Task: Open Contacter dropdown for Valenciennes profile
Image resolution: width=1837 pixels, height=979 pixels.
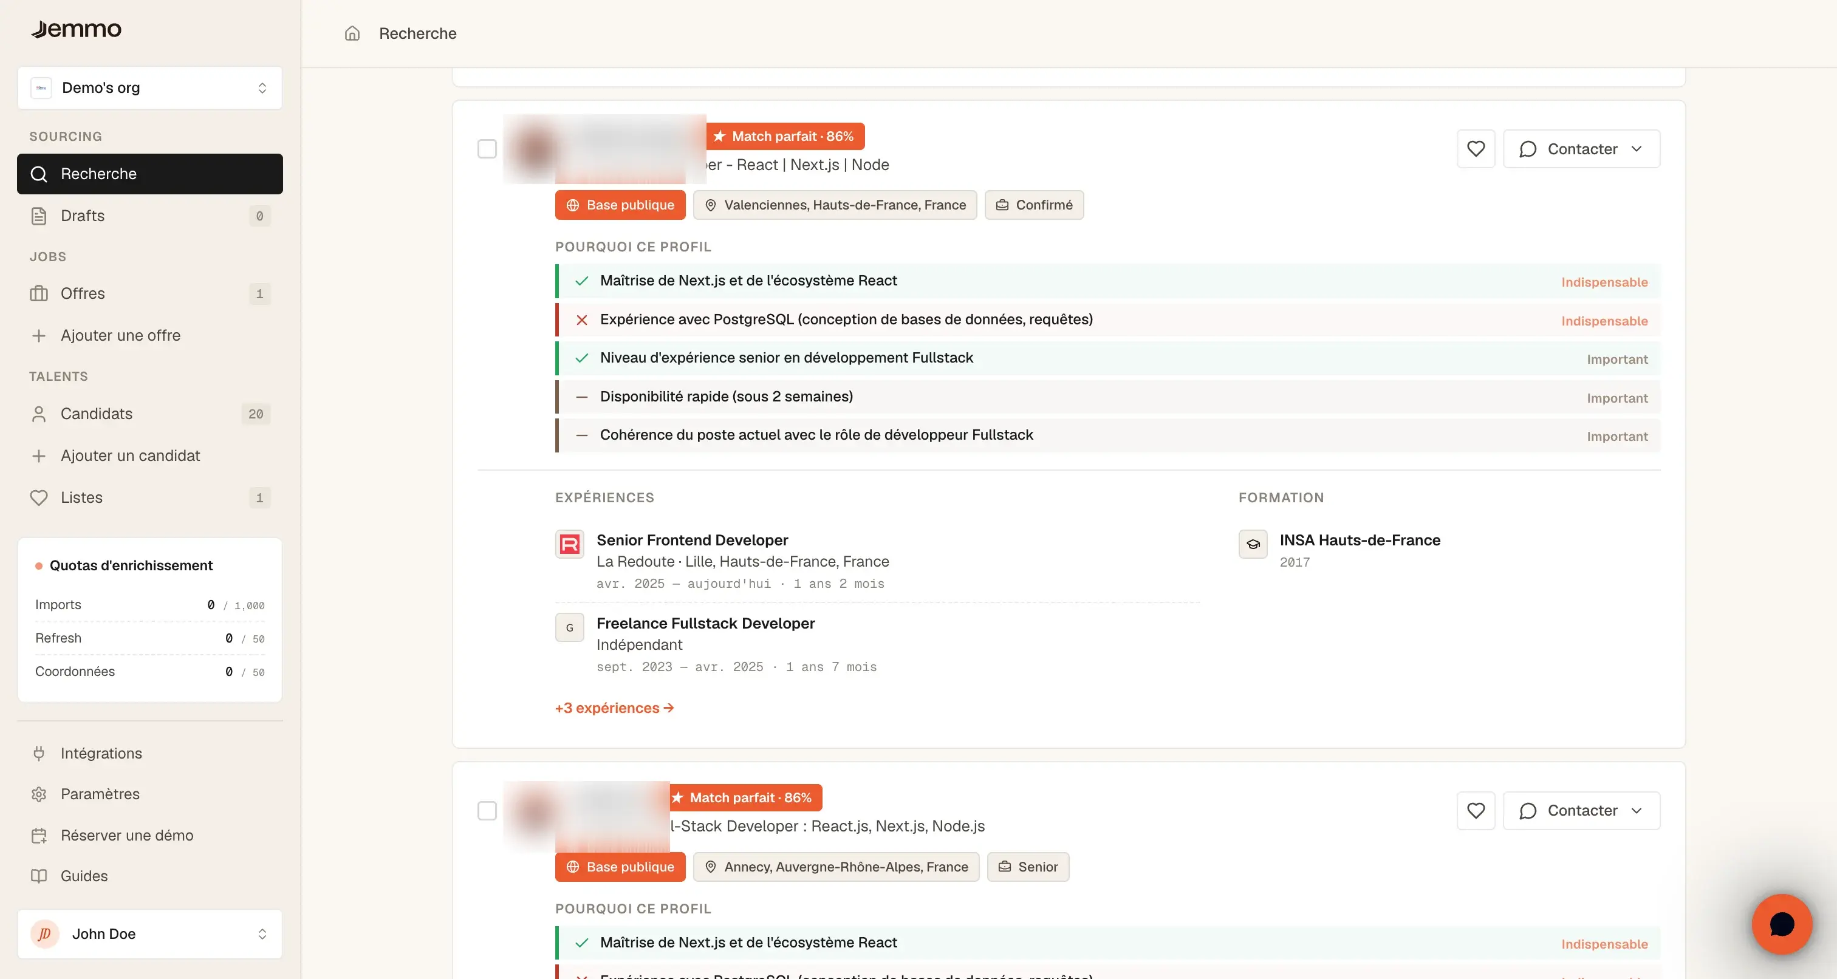Action: pyautogui.click(x=1582, y=149)
